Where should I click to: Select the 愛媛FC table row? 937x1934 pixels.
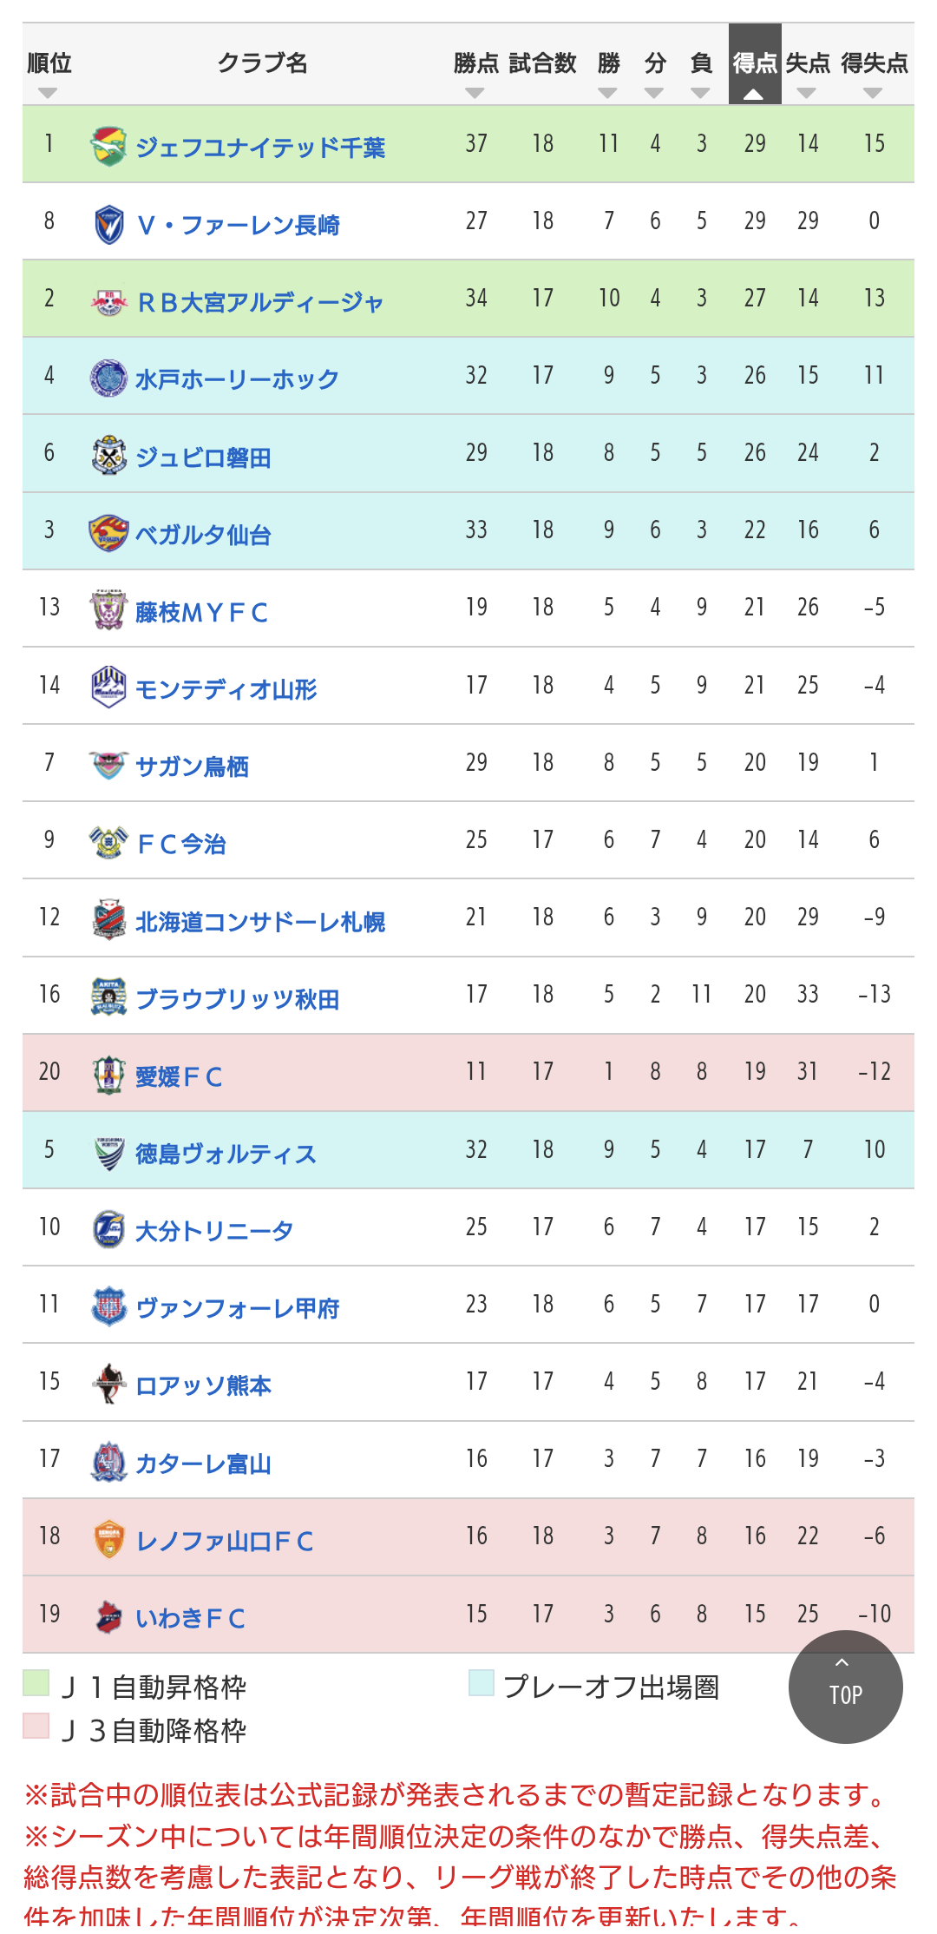point(468,1072)
